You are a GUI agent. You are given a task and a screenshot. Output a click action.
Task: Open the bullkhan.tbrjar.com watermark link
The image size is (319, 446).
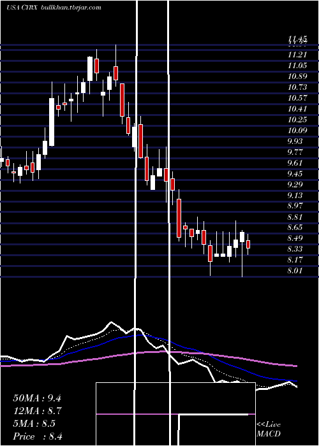71,8
